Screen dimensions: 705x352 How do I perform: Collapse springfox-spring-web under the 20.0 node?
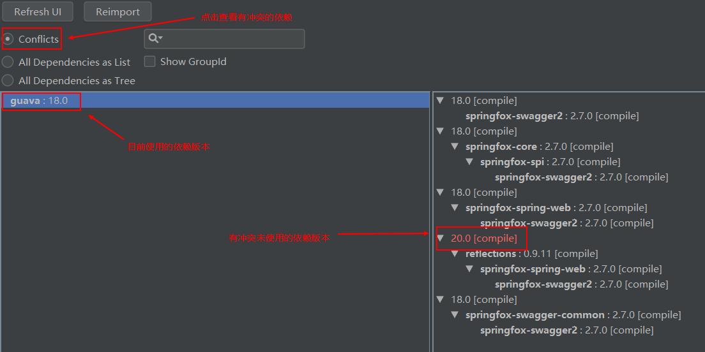(469, 269)
